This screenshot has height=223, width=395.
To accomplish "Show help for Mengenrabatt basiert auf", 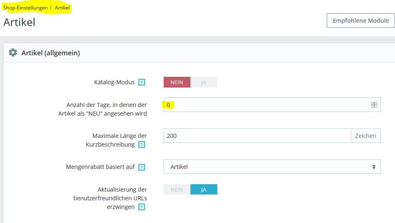I will coord(142,167).
